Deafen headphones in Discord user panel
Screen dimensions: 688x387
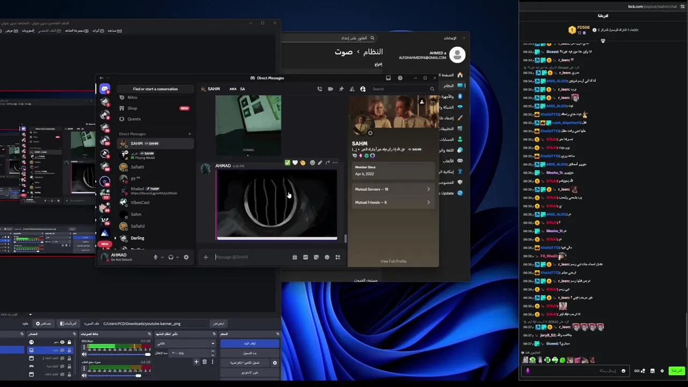tap(171, 257)
